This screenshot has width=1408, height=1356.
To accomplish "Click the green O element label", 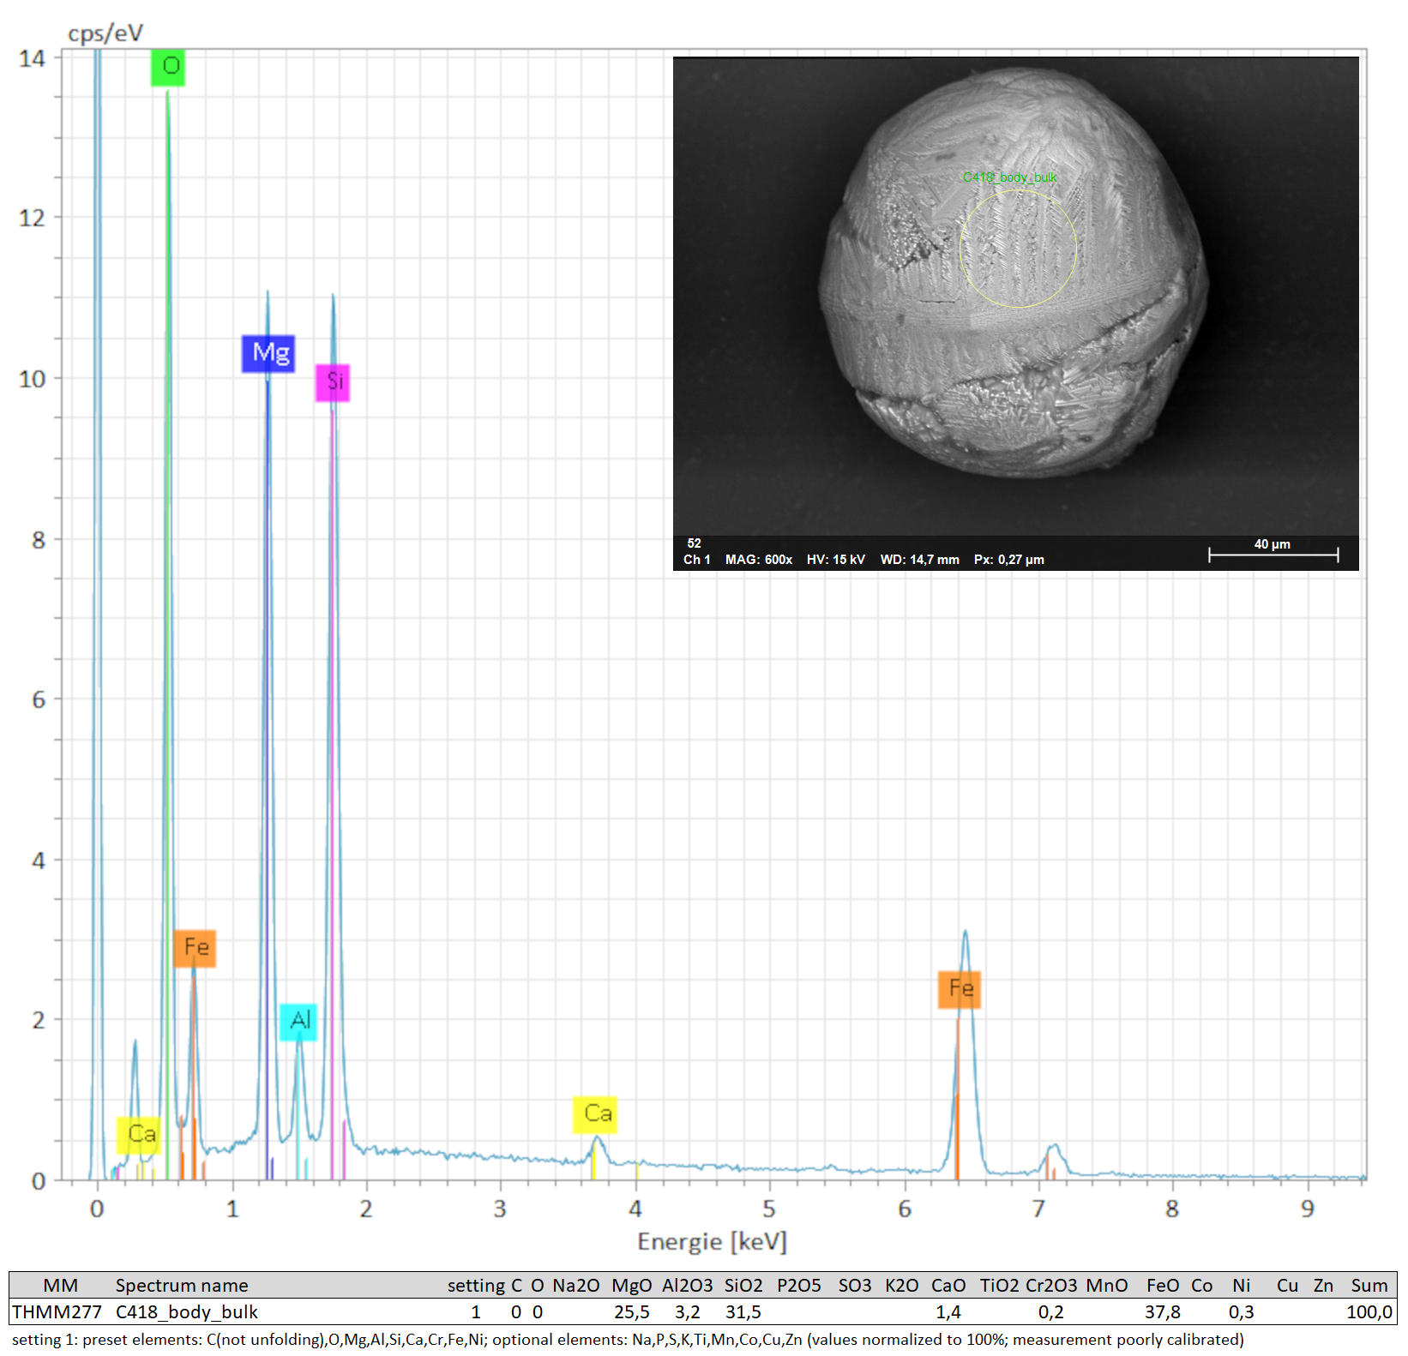I will pos(168,67).
